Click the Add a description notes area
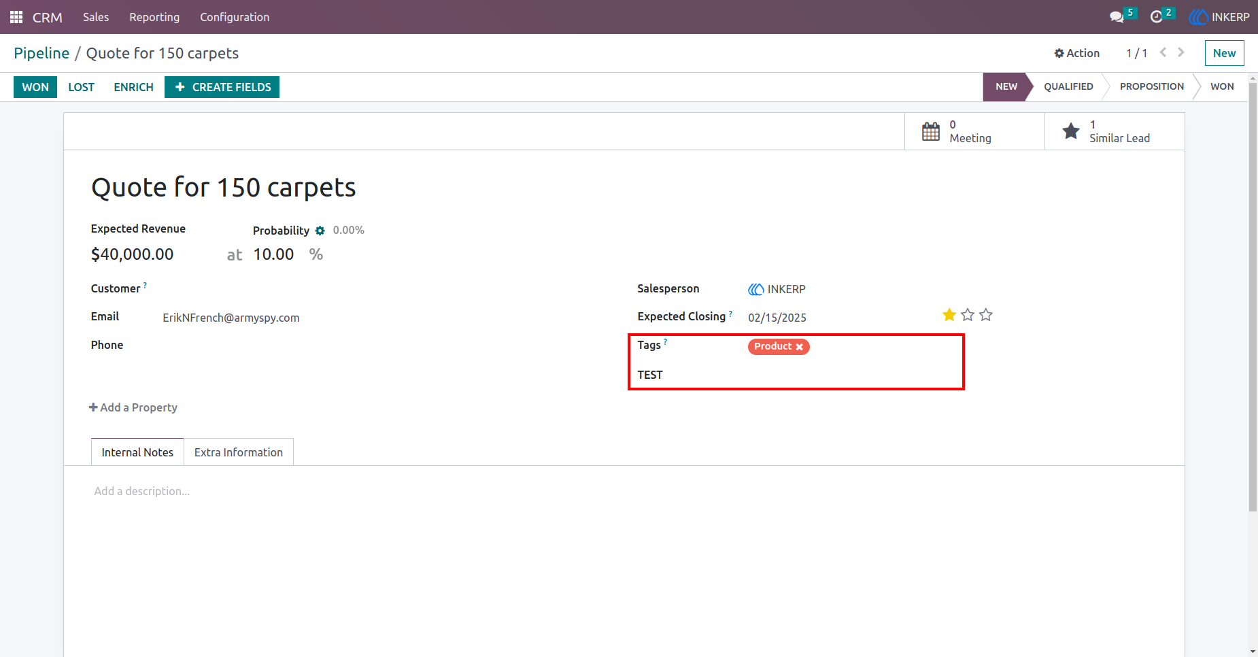The height and width of the screenshot is (657, 1258). point(142,491)
